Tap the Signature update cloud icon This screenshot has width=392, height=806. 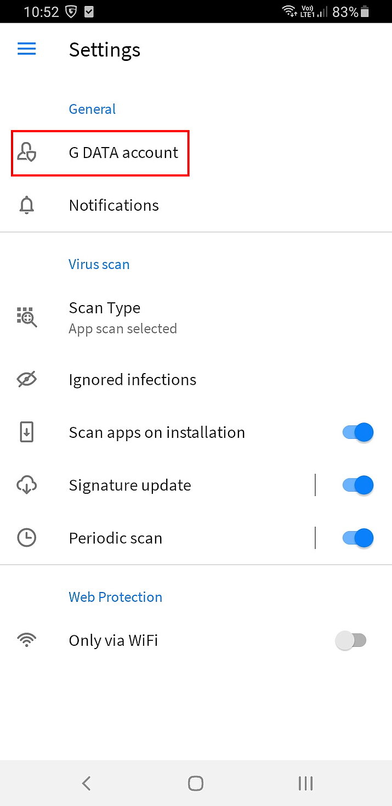click(27, 485)
